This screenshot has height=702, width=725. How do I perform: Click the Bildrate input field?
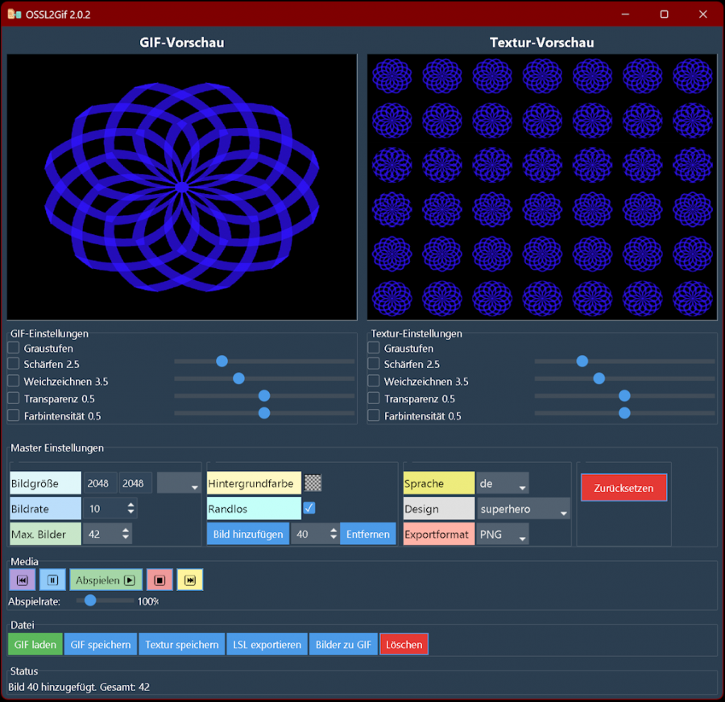click(x=104, y=509)
